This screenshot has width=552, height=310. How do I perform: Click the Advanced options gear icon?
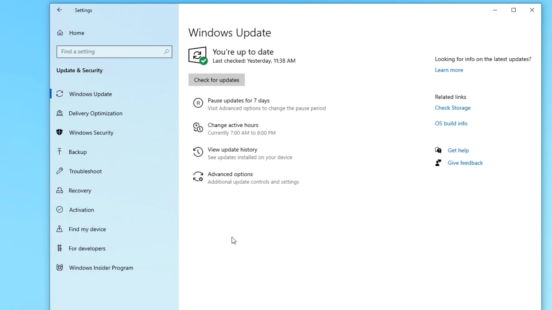click(x=198, y=177)
